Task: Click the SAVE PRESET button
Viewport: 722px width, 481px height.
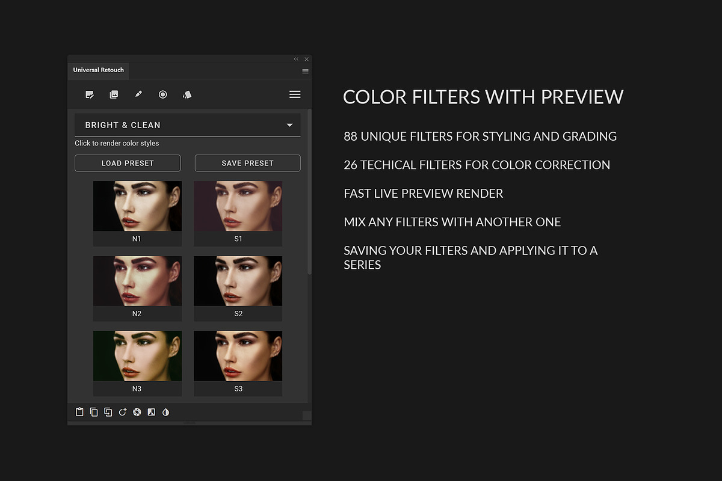Action: [x=247, y=163]
